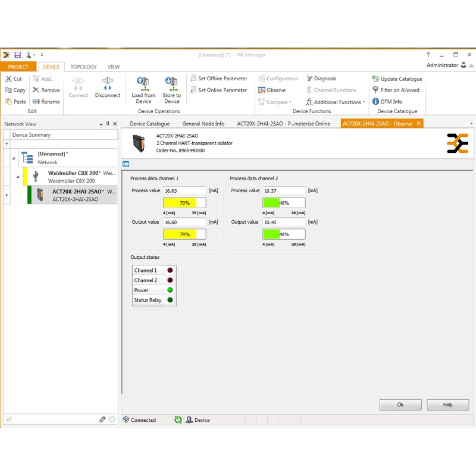Collapse the ribbon with the chevron
Screen dimensions: 476x476
tap(471, 66)
